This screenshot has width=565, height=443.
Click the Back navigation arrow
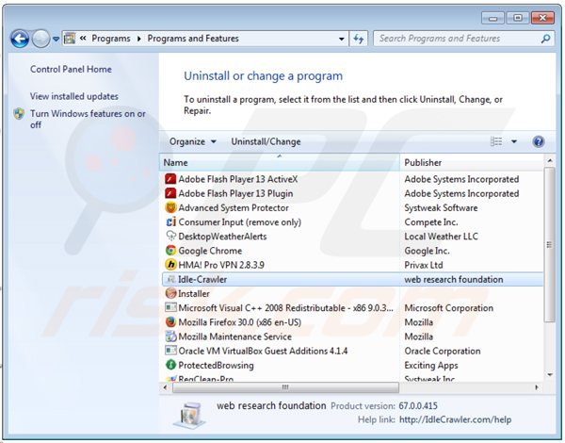[x=20, y=39]
